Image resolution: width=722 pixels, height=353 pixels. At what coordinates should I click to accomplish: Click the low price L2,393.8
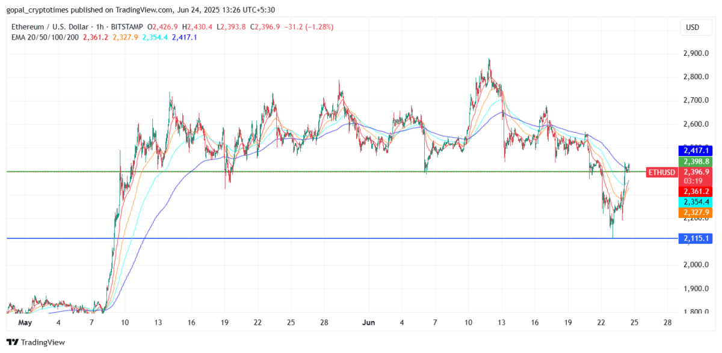(232, 27)
